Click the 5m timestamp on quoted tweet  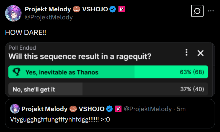point(181,109)
